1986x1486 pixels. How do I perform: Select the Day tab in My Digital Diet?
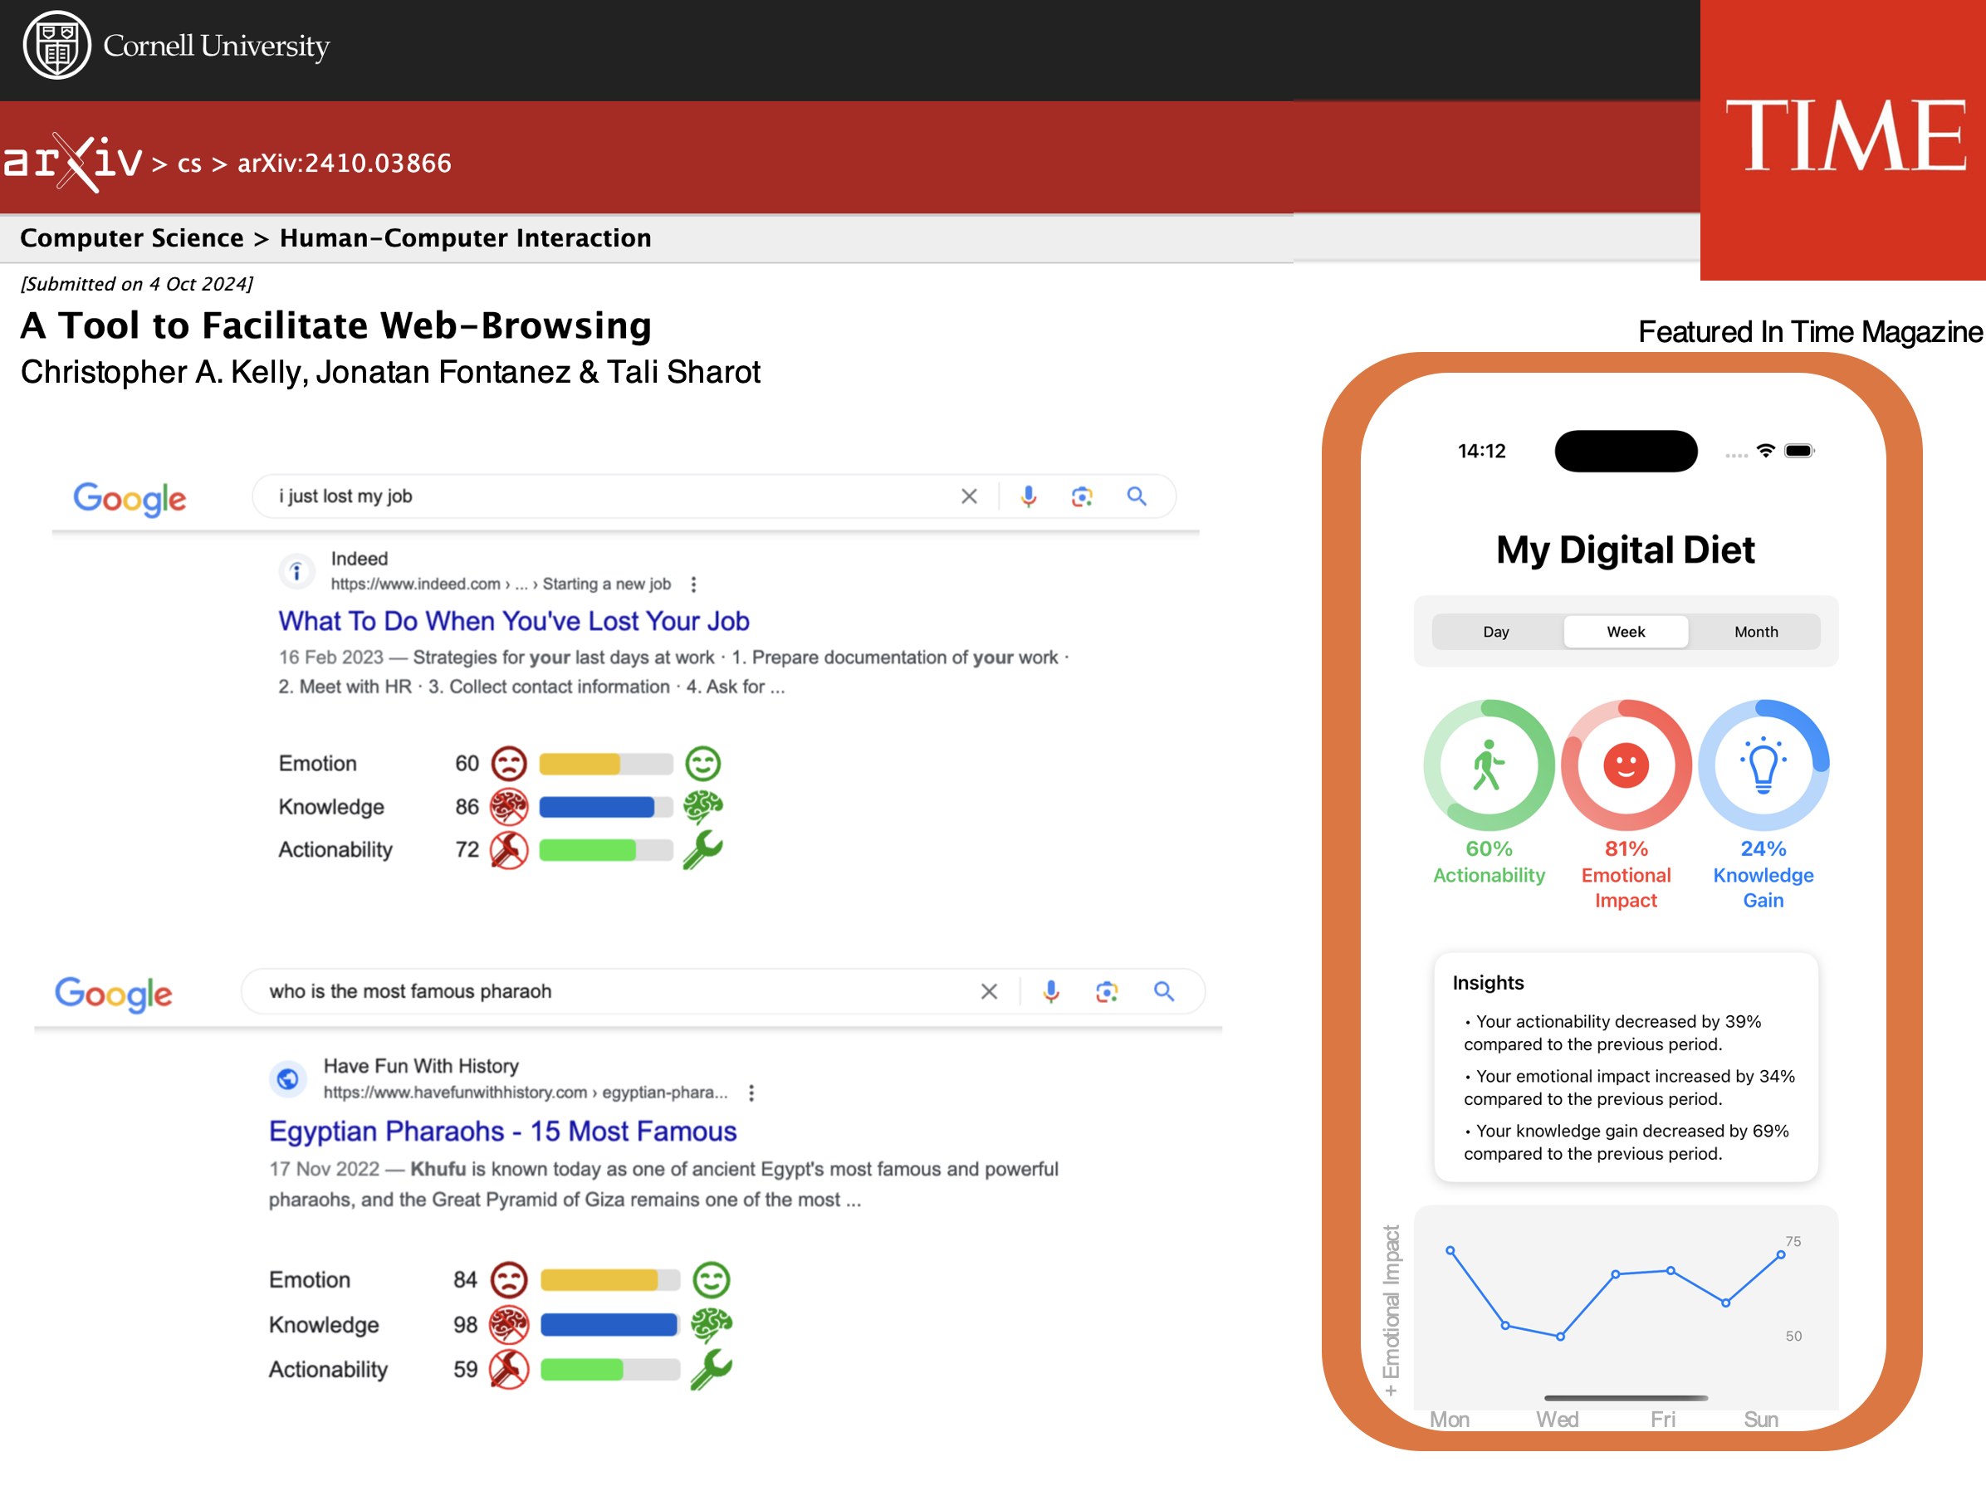click(1496, 632)
